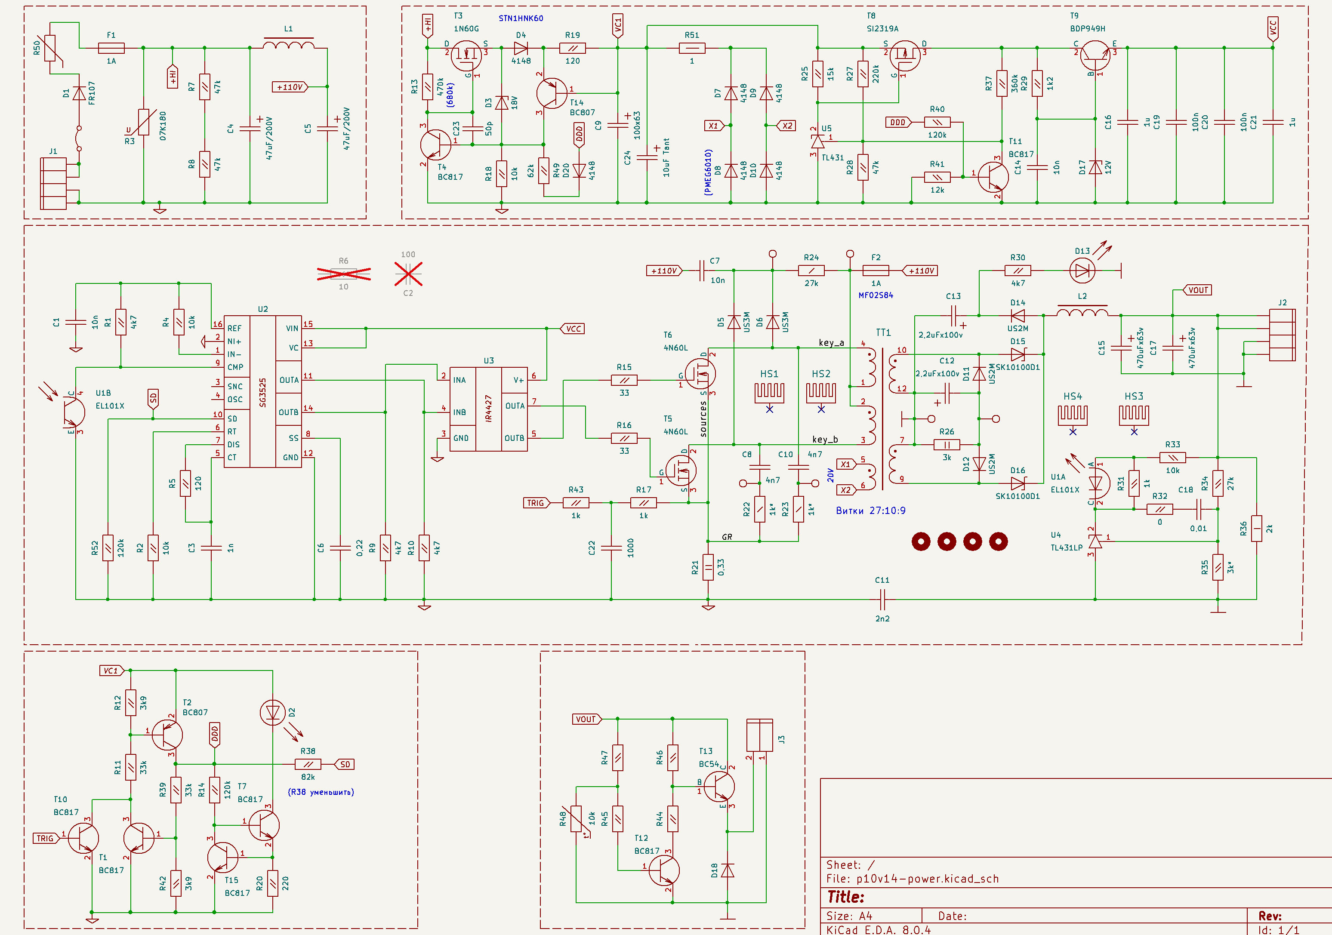Select the D17 12V zener symbol
This screenshot has width=1332, height=935.
[1095, 168]
